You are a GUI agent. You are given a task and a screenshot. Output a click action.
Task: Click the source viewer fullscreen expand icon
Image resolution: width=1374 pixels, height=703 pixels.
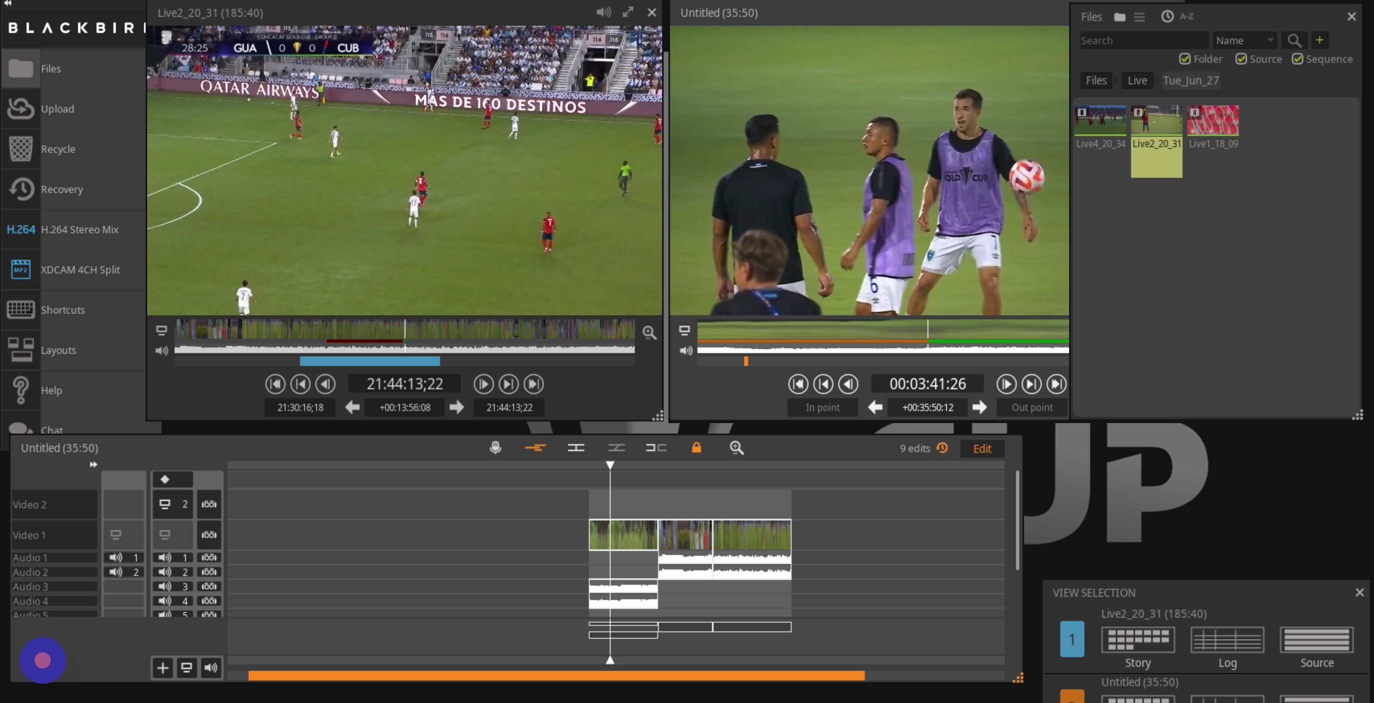[x=628, y=12]
